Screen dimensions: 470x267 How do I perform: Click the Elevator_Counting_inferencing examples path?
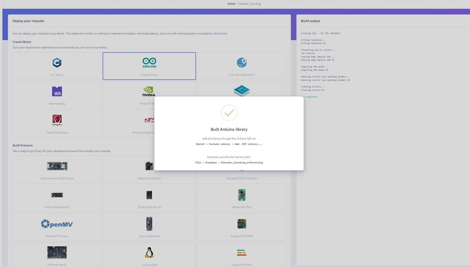[229, 163]
